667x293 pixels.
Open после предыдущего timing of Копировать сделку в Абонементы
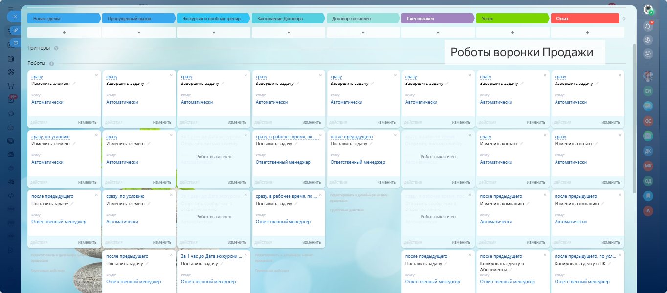[x=501, y=256]
